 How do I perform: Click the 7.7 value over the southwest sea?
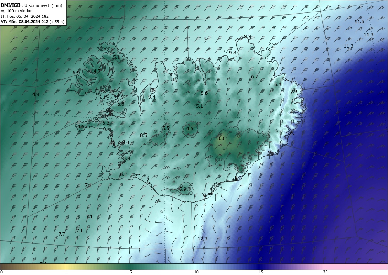[62, 234]
